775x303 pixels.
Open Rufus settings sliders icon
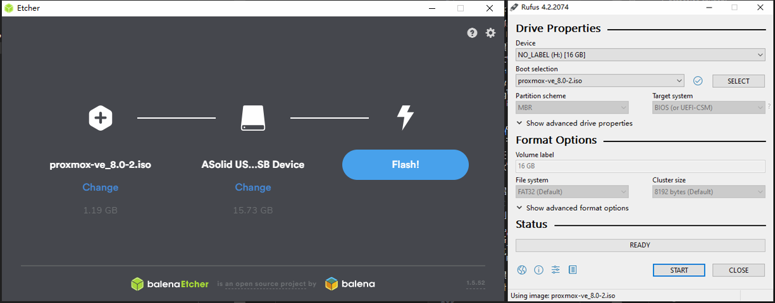coord(555,270)
